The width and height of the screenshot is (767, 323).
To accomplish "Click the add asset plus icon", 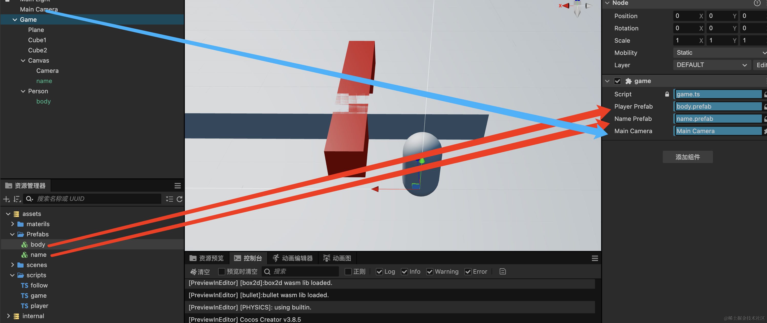I will pyautogui.click(x=6, y=199).
